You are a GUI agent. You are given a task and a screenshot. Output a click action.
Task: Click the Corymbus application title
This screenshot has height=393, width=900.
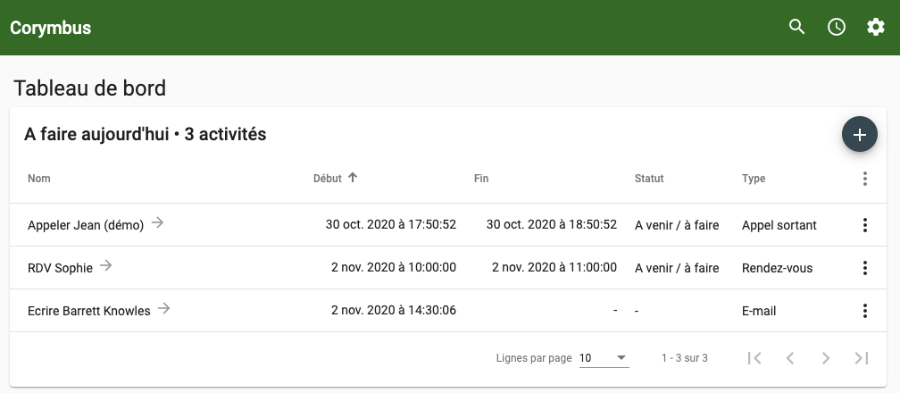pos(51,28)
